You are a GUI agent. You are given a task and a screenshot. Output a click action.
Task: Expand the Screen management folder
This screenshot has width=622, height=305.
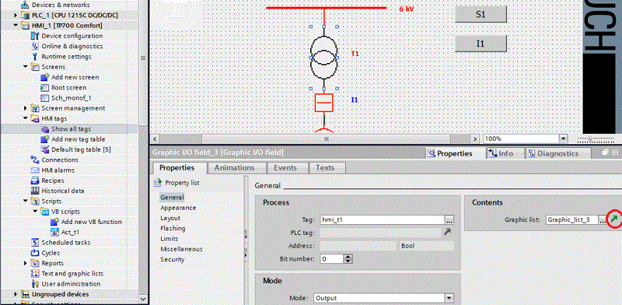(26, 108)
